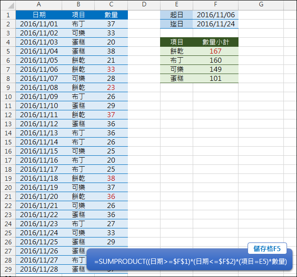The width and height of the screenshot is (297, 277).
Task: Select column E header
Action: pos(176,5)
